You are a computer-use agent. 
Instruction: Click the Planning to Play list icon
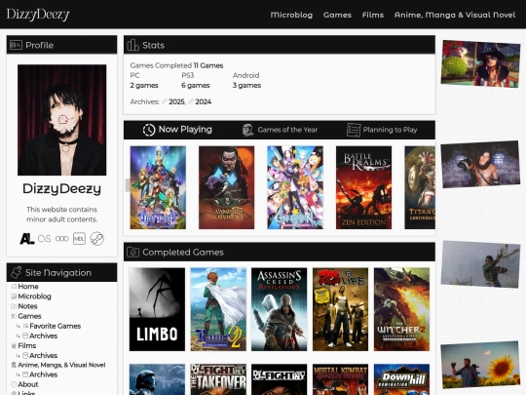(x=354, y=130)
